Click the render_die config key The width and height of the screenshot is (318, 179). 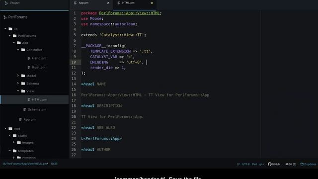101,68
